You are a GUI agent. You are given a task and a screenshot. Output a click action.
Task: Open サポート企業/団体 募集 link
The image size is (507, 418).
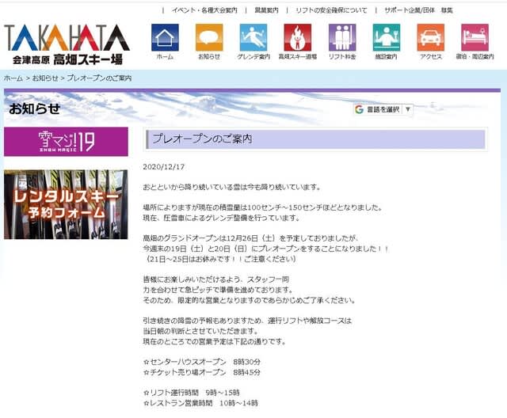pos(418,10)
